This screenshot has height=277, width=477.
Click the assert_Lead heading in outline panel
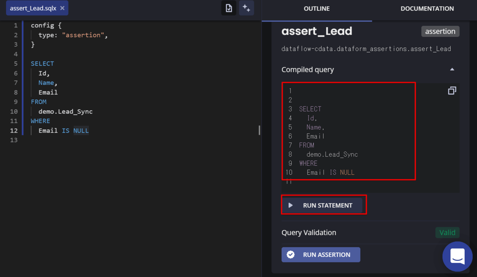click(x=317, y=31)
